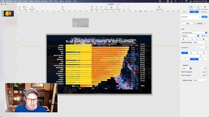The height and width of the screenshot is (117, 209).
Task: Select the Layout segment under Text
Action: point(200,23)
